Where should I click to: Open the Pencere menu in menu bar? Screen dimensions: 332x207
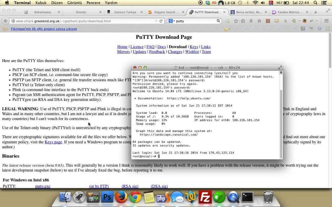pyautogui.click(x=93, y=3)
